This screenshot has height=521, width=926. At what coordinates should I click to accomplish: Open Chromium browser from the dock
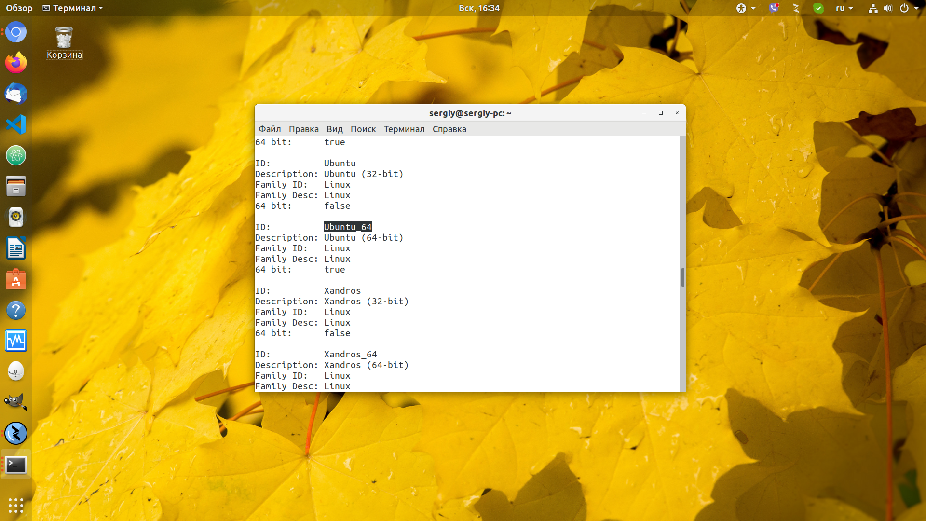point(16,32)
